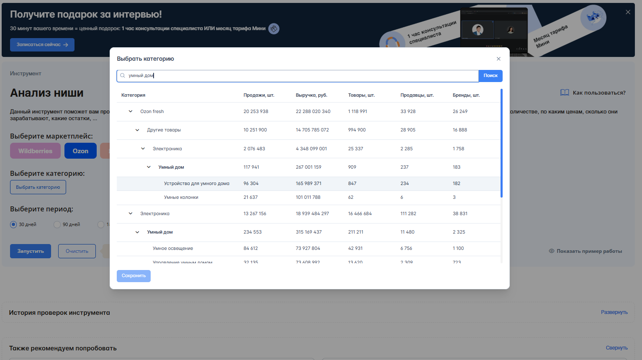Screen dimensions: 642x360
Task: Dismiss the interview gift banner
Action: tap(628, 12)
